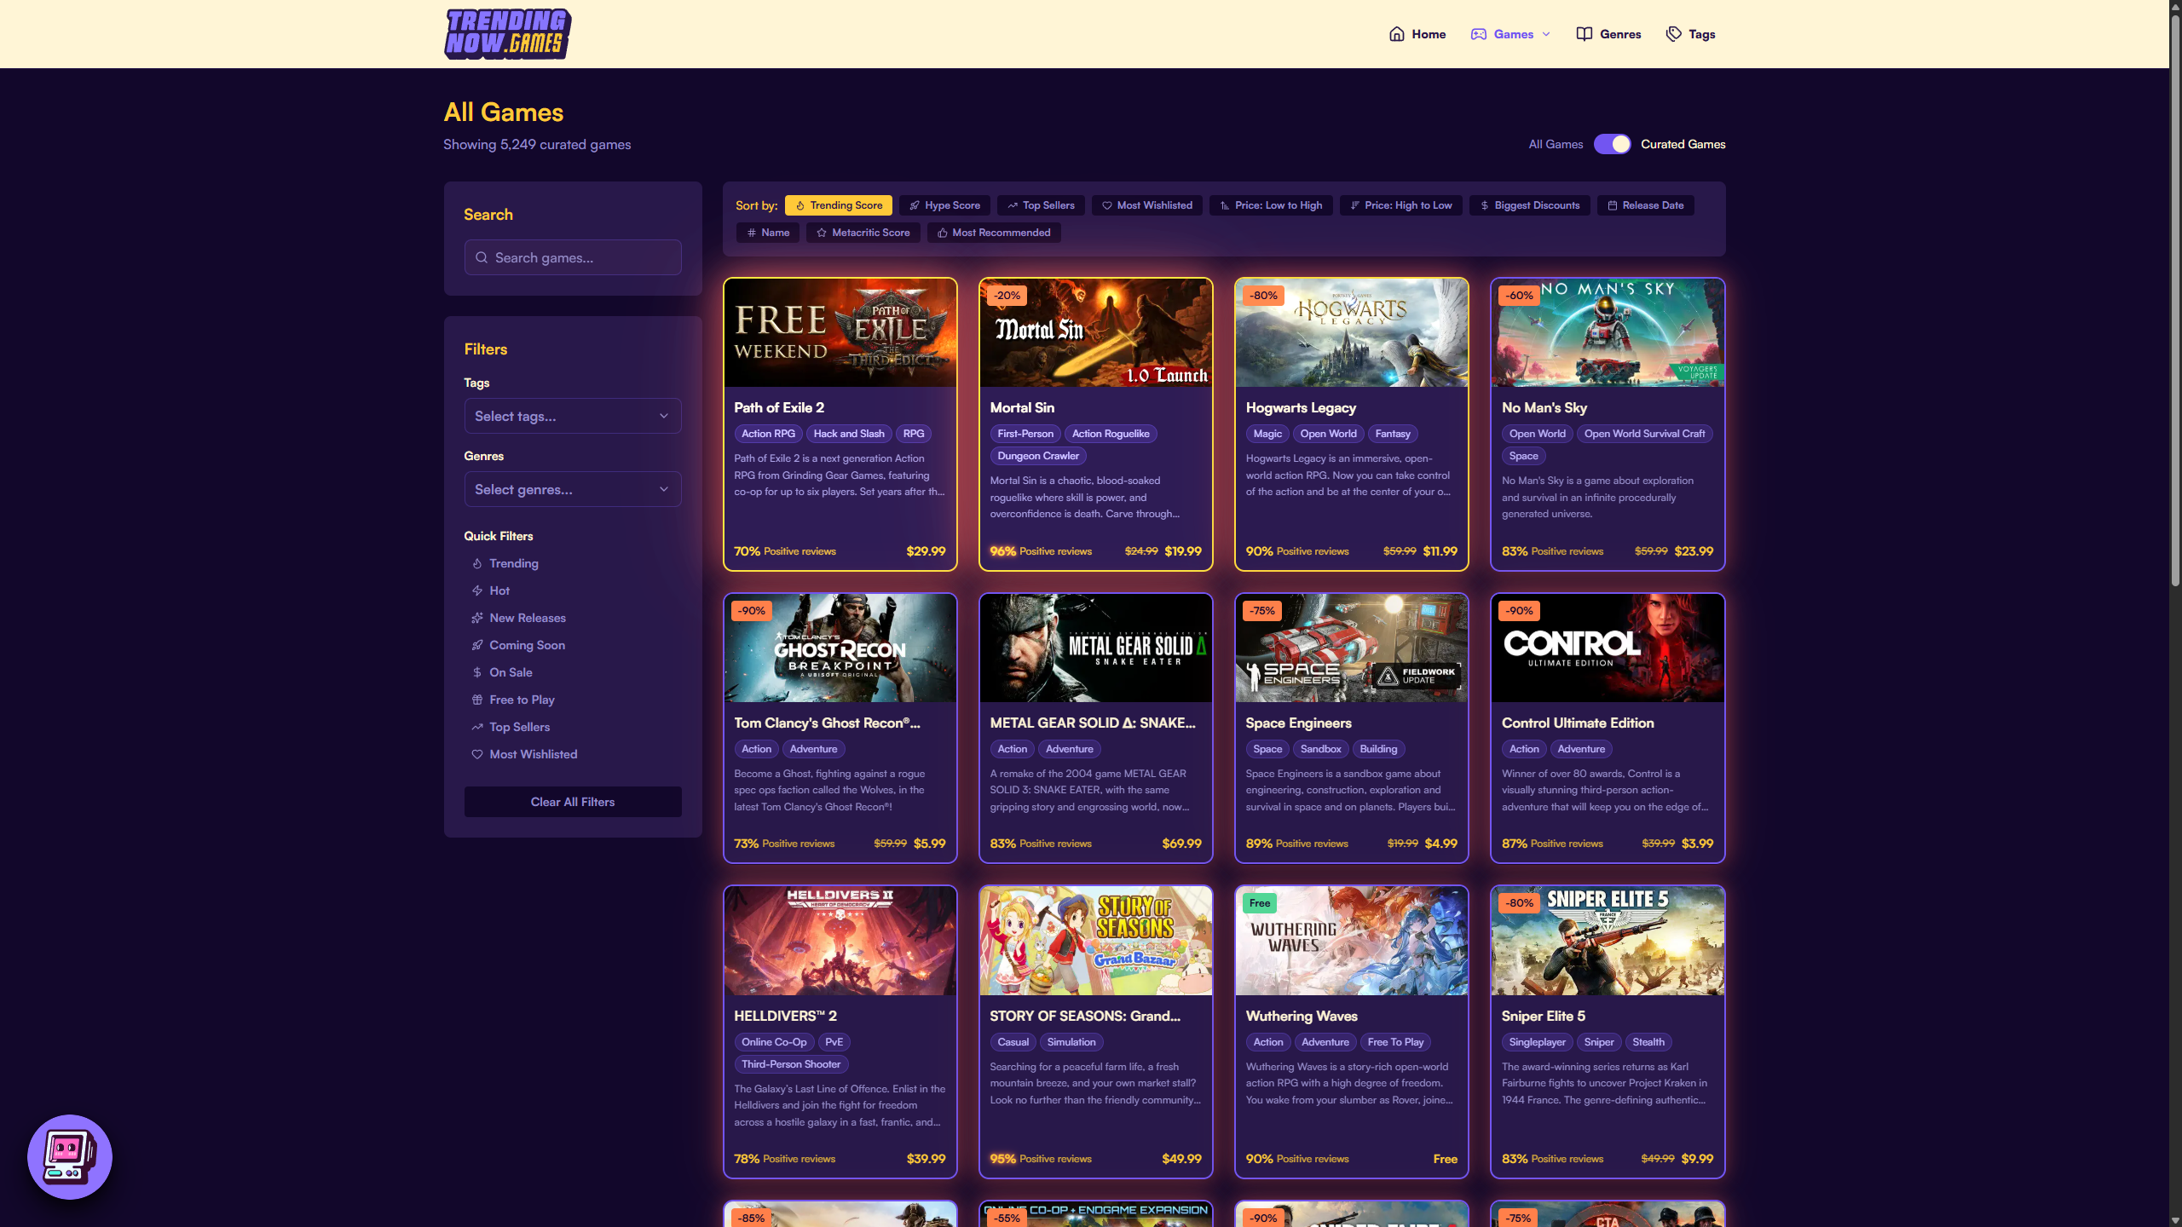
Task: Open the Control Ultimate Edition thumbnail
Action: 1608,648
